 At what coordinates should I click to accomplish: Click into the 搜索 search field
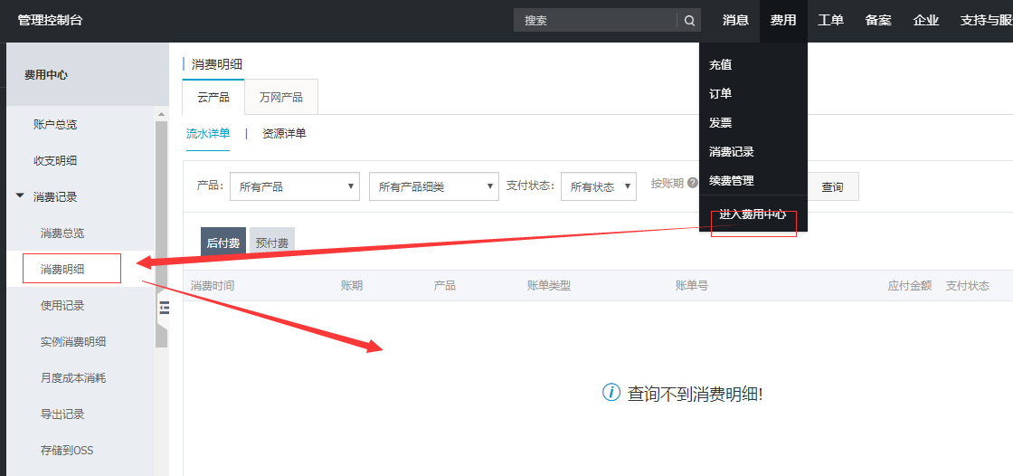pyautogui.click(x=595, y=21)
